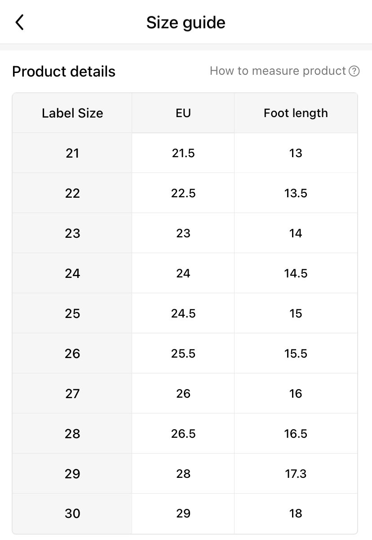Screen dimensions: 372x540
Task: Tap the back arrow icon
Action: pyautogui.click(x=19, y=22)
